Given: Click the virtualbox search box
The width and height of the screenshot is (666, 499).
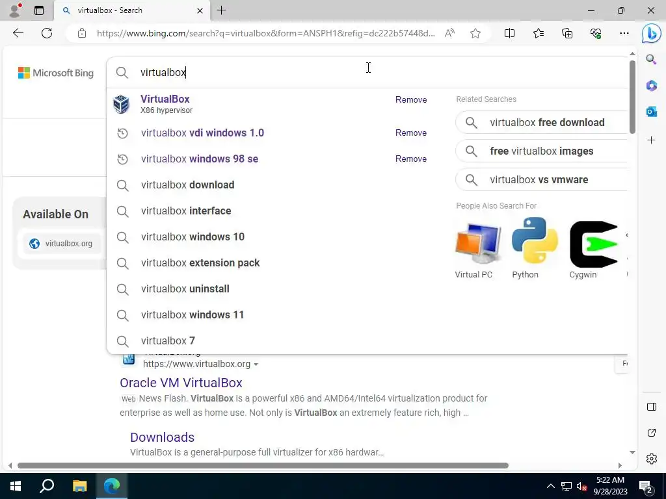Looking at the screenshot, I should [366, 73].
